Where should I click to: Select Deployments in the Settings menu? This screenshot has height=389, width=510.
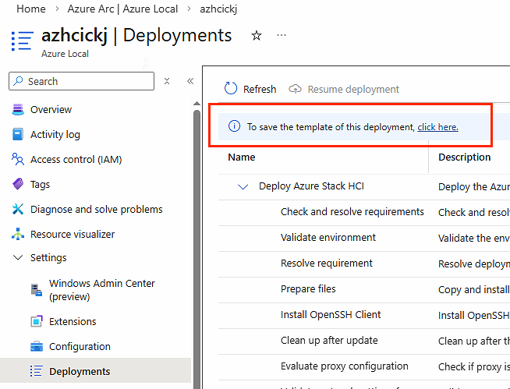pos(80,372)
